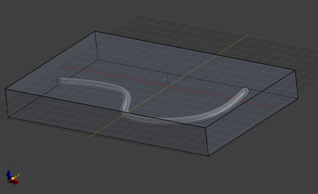Select the tube's right circular end opening
The height and width of the screenshot is (194, 318).
point(245,90)
